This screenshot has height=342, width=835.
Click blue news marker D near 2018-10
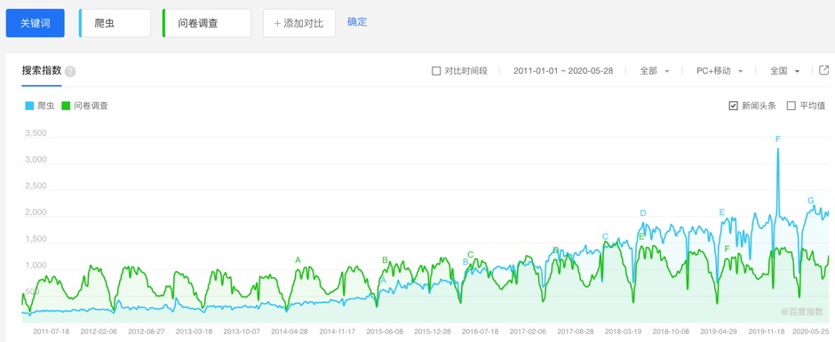pos(643,213)
